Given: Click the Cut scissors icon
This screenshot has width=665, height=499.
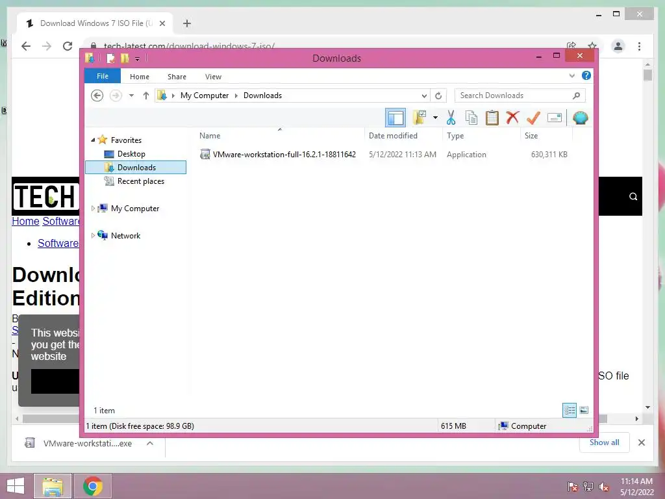Looking at the screenshot, I should pyautogui.click(x=451, y=118).
